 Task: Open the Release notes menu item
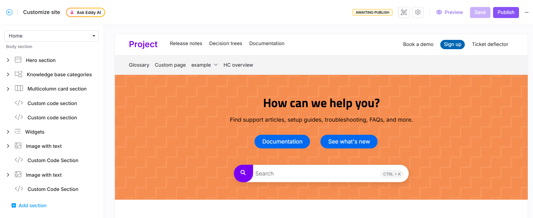pyautogui.click(x=186, y=43)
